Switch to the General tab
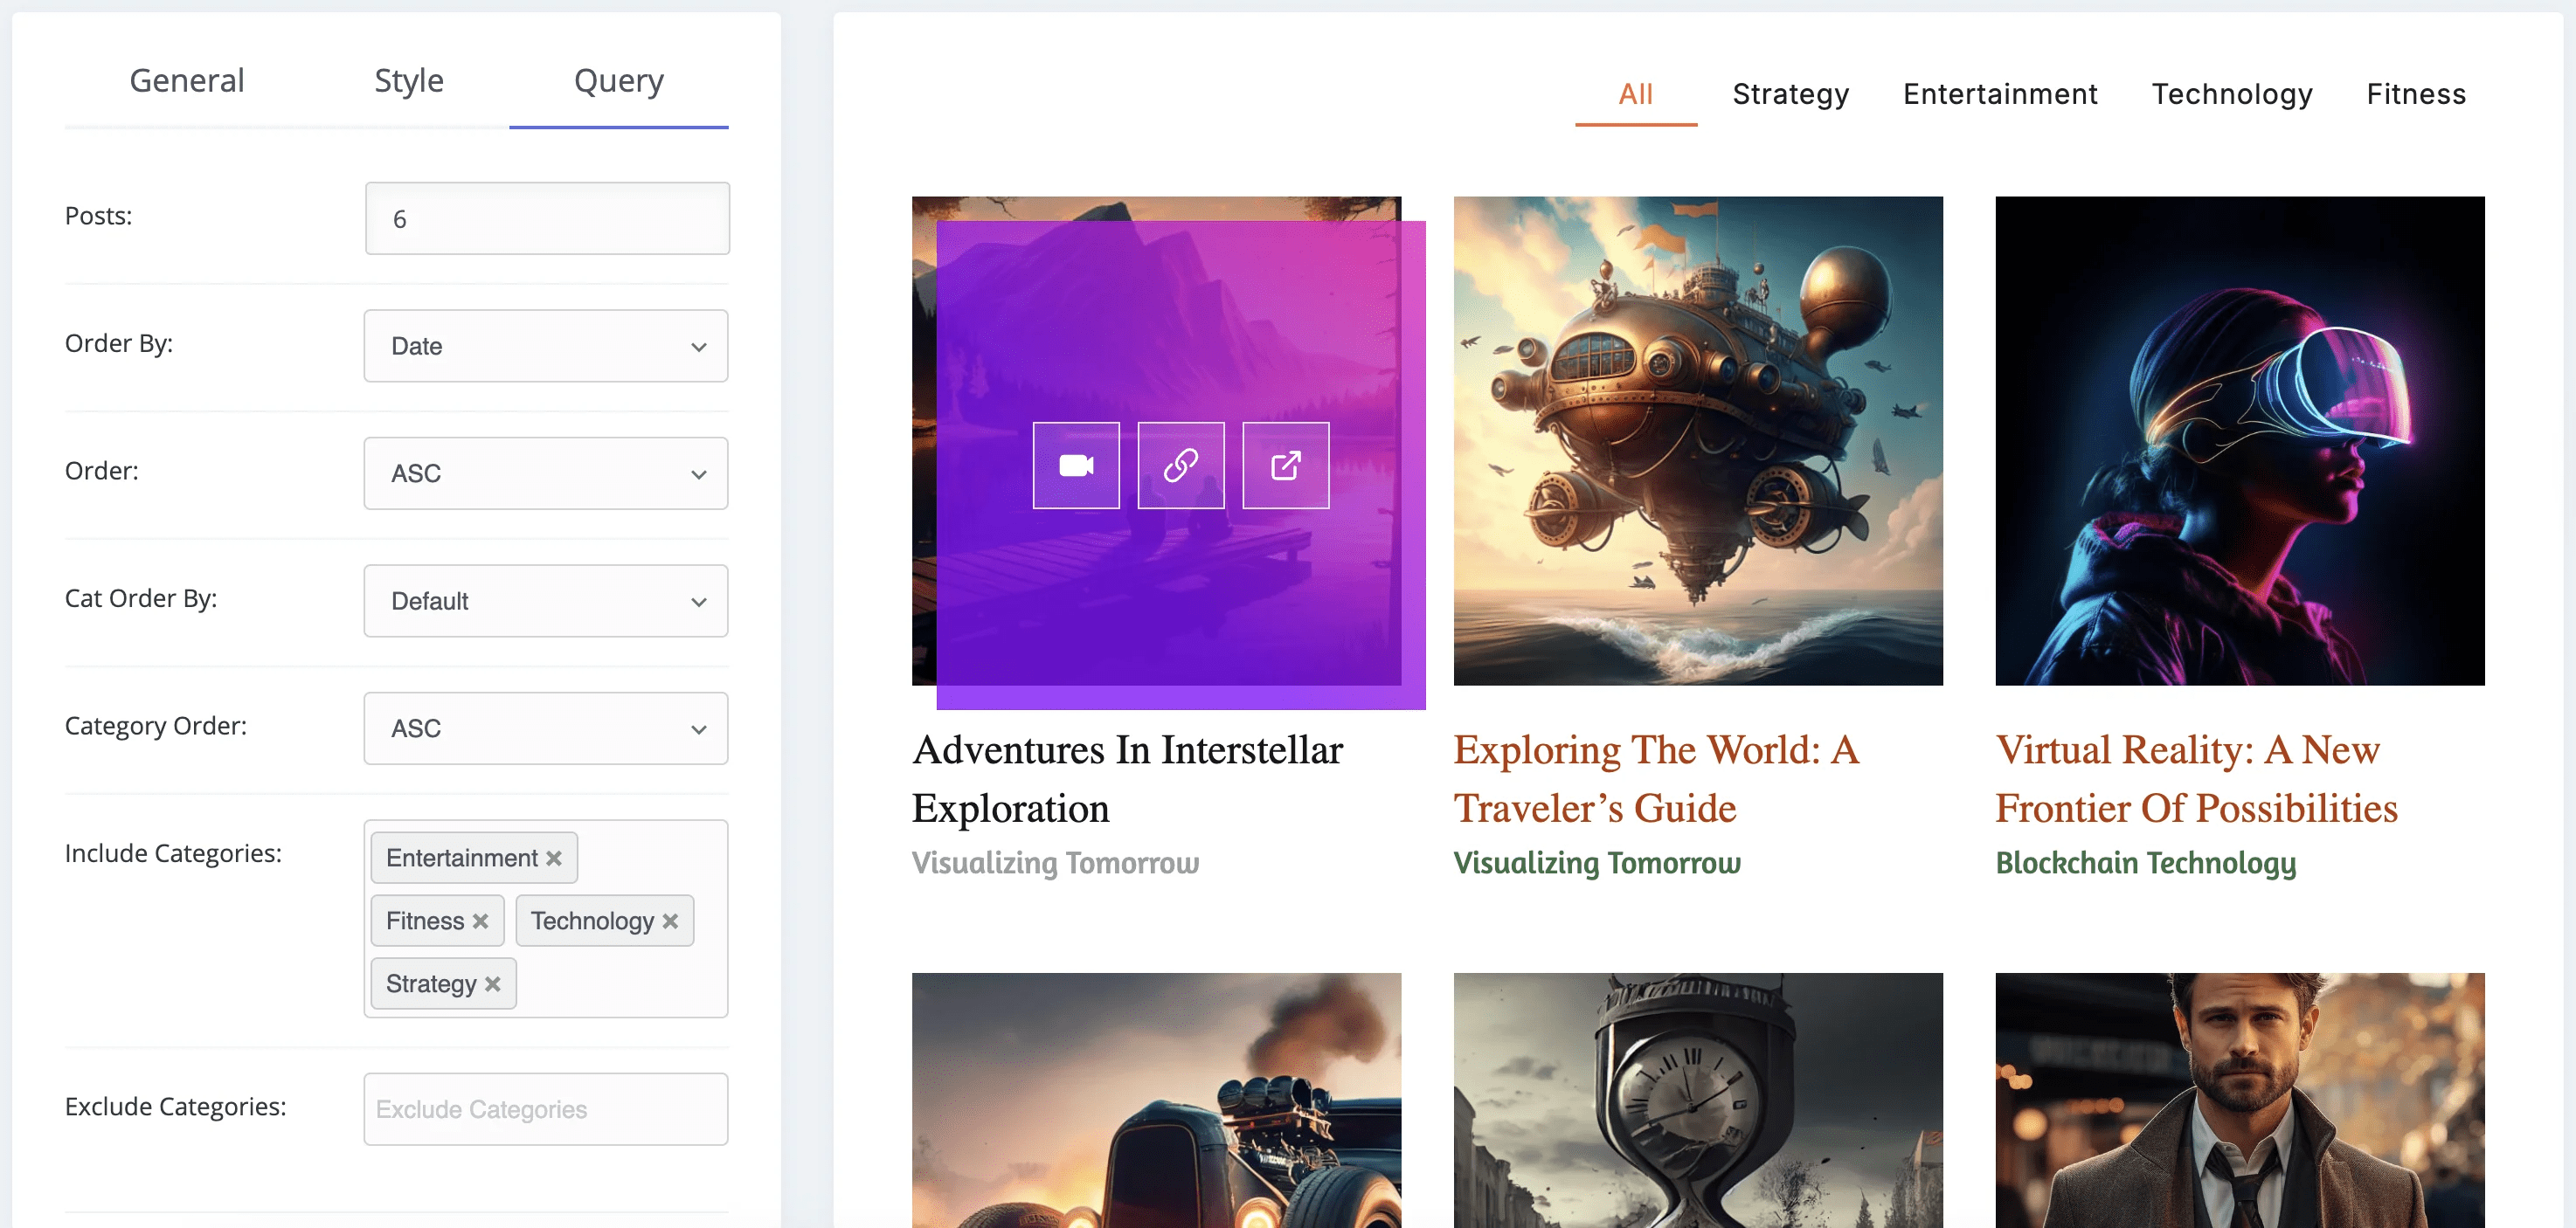Viewport: 2576px width, 1228px height. (187, 81)
